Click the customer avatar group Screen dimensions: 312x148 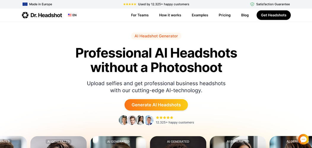click(136, 120)
